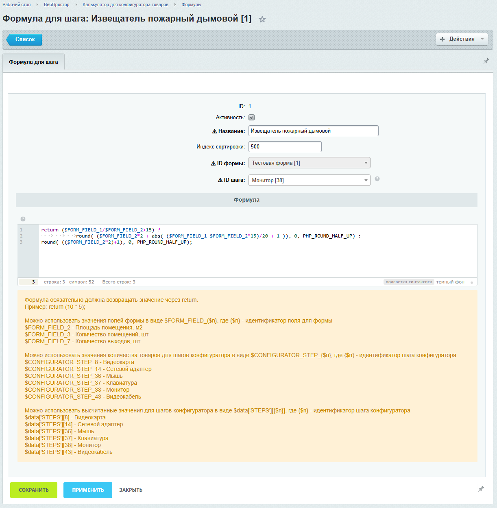The height and width of the screenshot is (508, 497).
Task: Open Калькулятор для конфигуратора товаров breadcrumb
Action: pos(126,4)
